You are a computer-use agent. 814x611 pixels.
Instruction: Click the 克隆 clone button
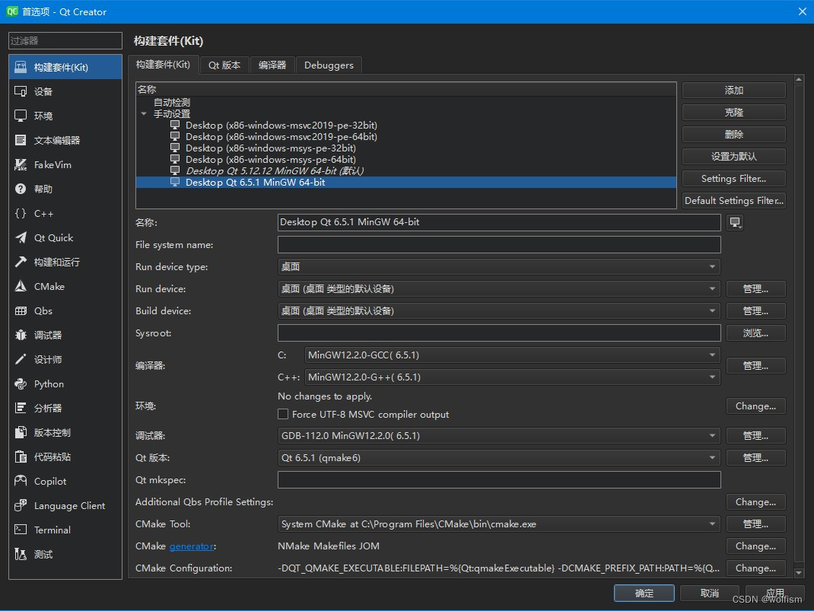(x=733, y=112)
